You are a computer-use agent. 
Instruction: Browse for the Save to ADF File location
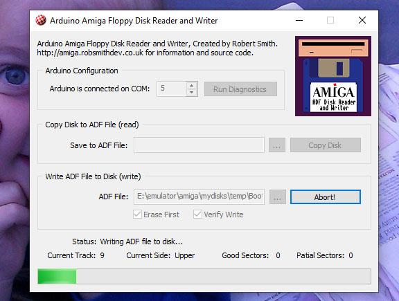[x=277, y=145]
